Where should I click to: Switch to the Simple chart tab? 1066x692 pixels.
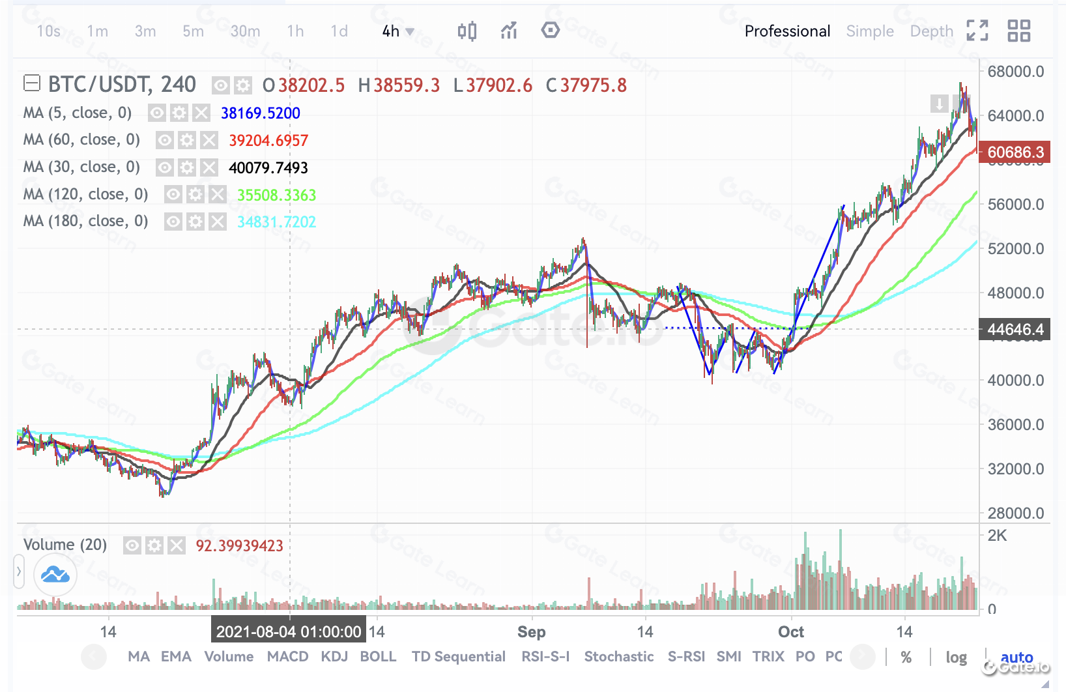tap(869, 31)
